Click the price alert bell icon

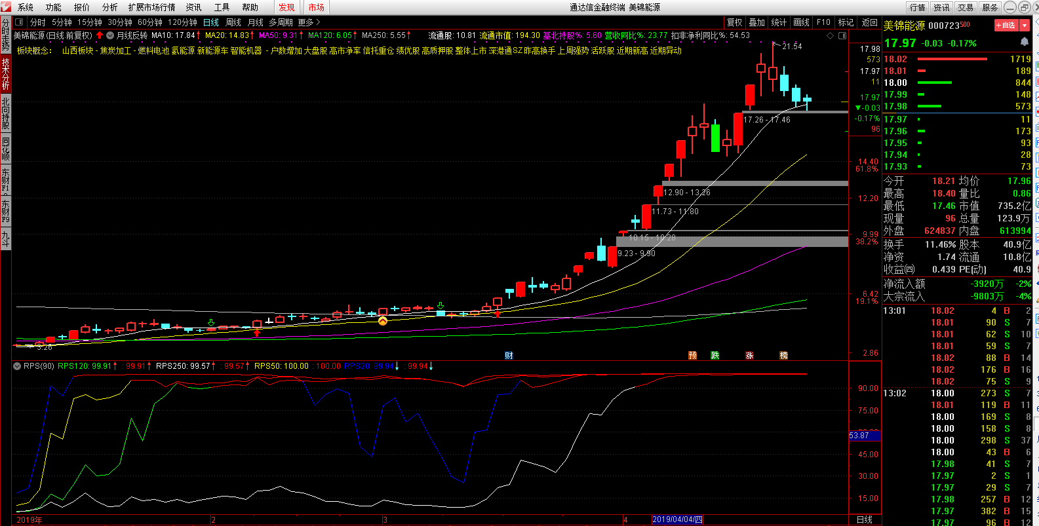tap(1025, 42)
